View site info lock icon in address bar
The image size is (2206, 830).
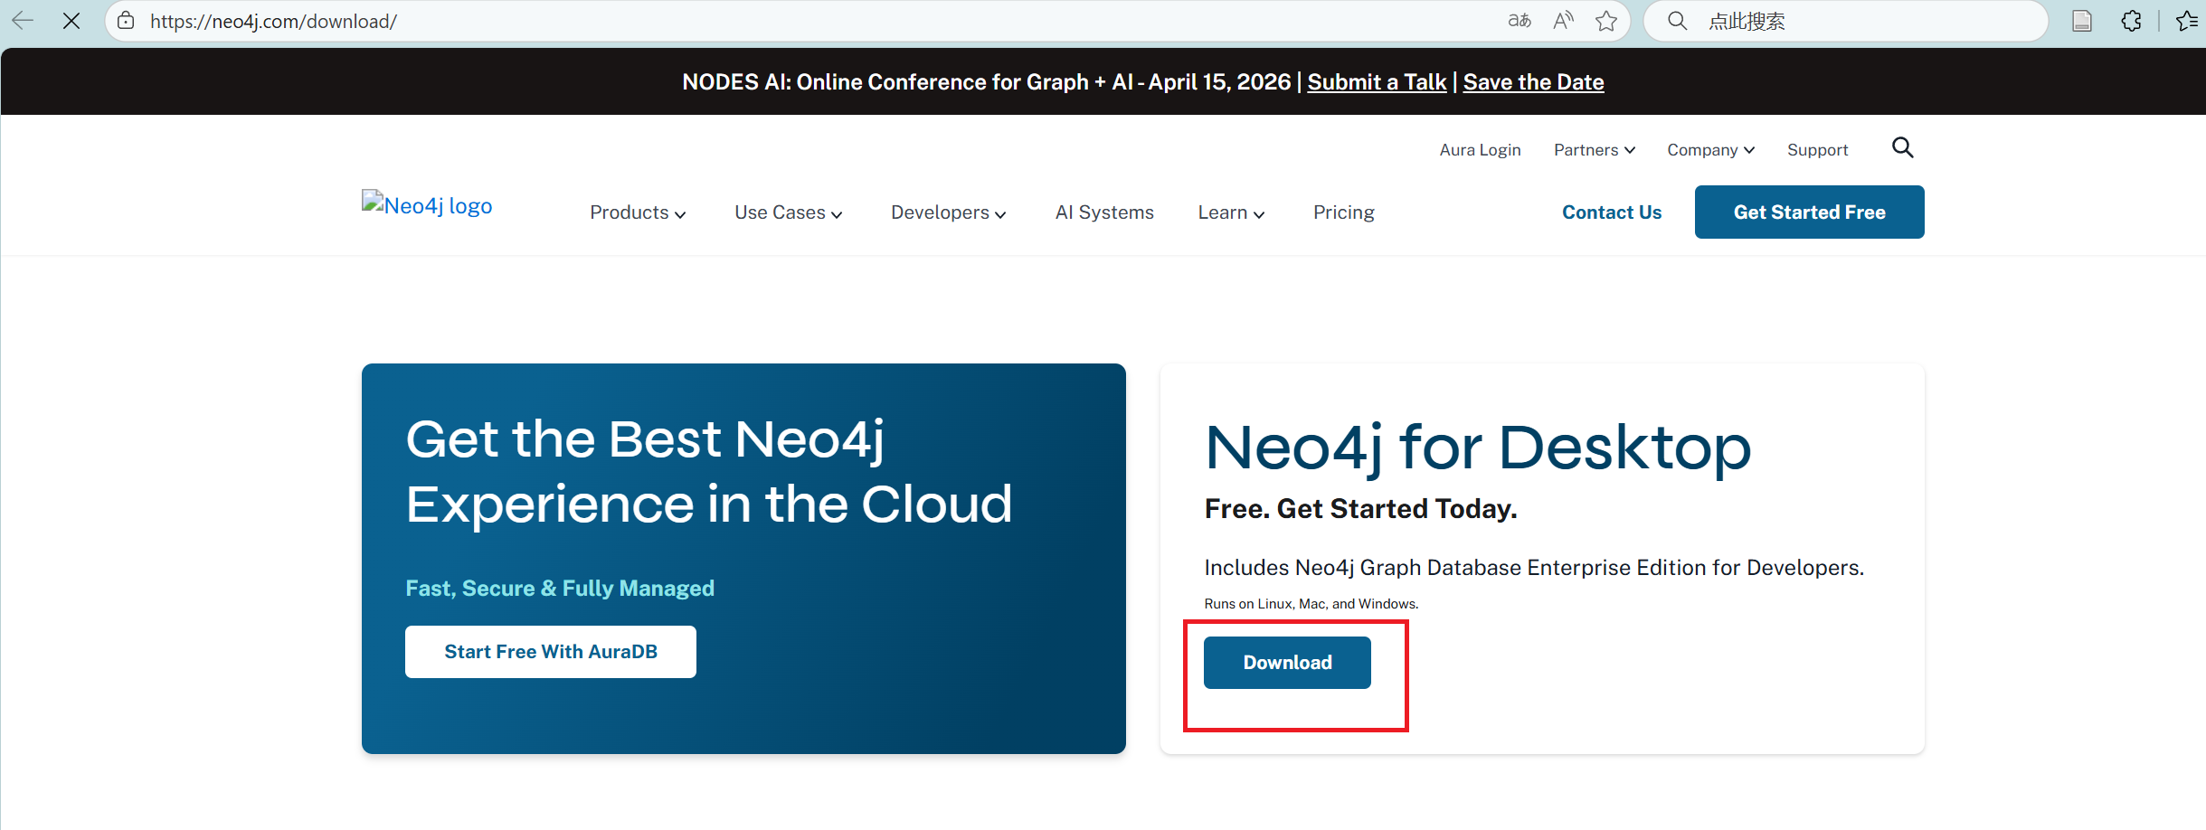(x=127, y=21)
